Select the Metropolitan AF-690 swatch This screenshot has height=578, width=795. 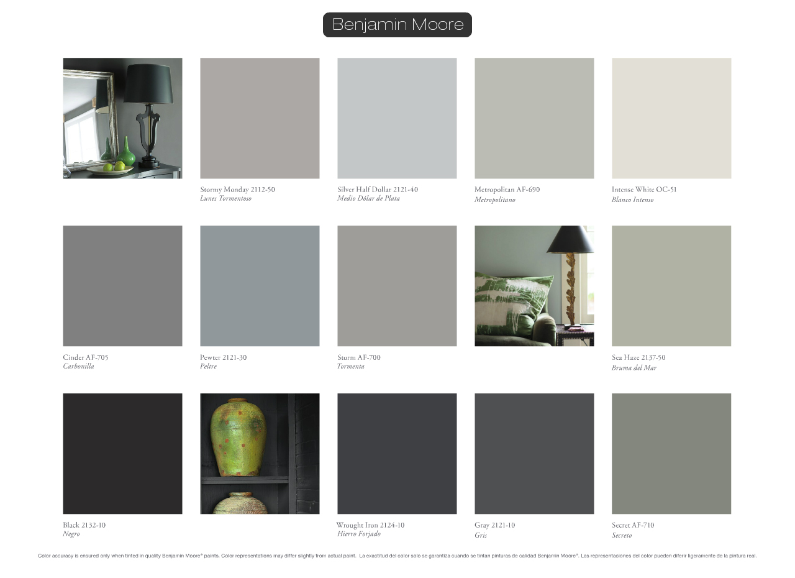click(534, 118)
